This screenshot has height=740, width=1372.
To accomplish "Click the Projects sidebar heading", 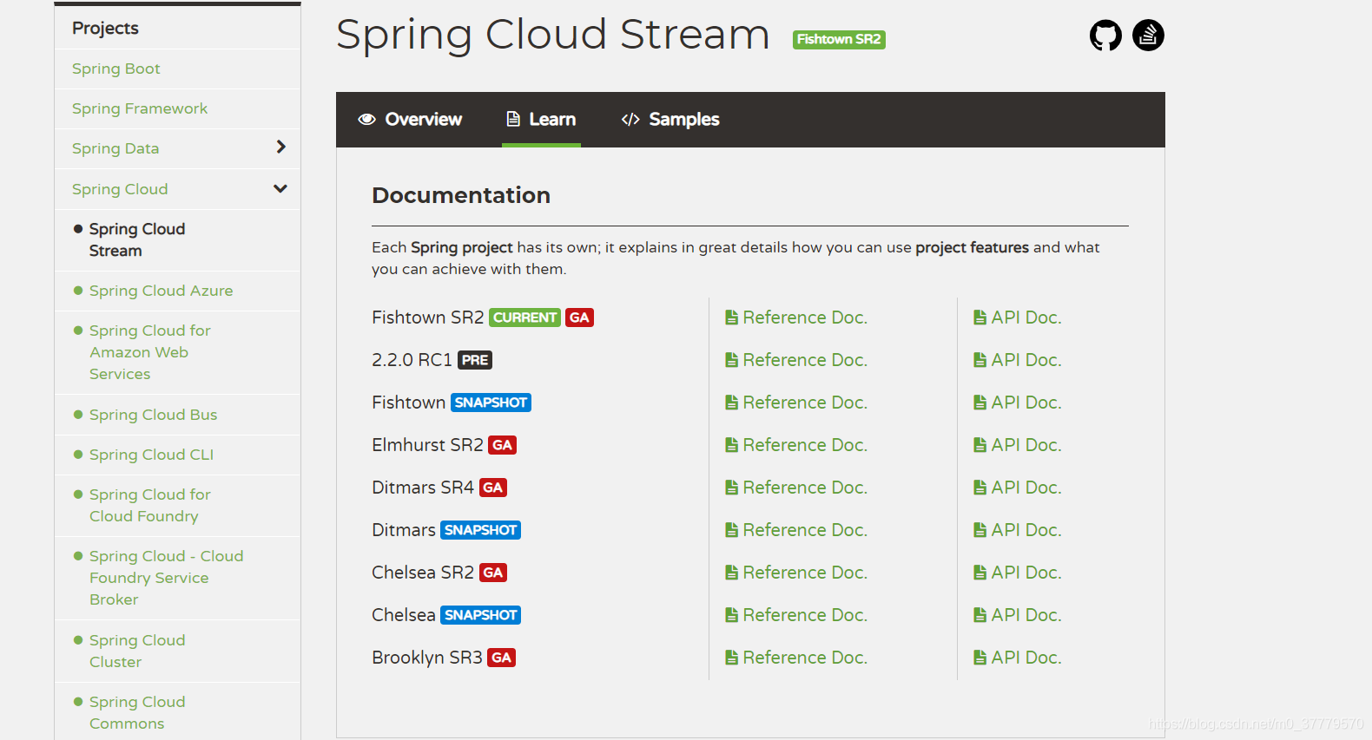I will tap(105, 28).
